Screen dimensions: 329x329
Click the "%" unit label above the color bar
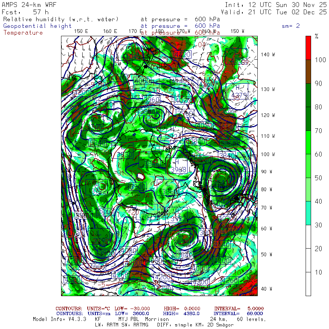[x=317, y=37]
